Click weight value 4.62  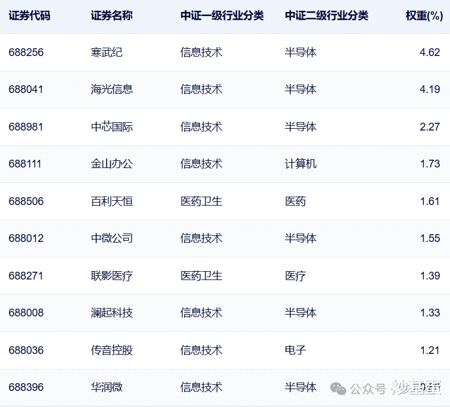click(x=430, y=52)
